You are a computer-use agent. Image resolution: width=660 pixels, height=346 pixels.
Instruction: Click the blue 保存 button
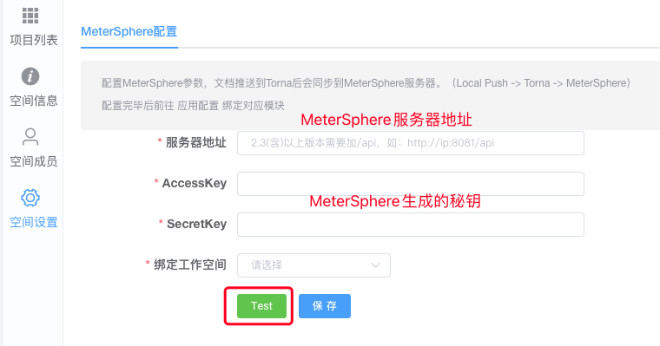pyautogui.click(x=325, y=306)
